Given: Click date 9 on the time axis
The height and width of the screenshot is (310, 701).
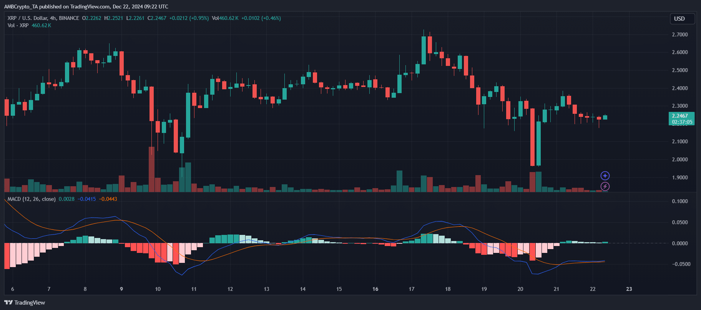Looking at the screenshot, I should [121, 289].
